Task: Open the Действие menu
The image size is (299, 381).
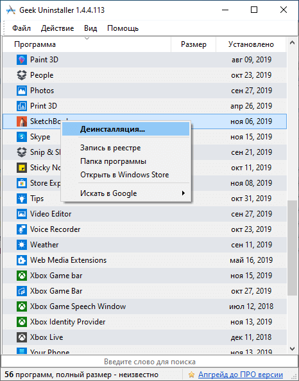Action: point(57,28)
